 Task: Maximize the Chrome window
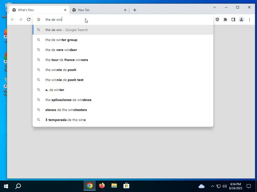point(238,7)
